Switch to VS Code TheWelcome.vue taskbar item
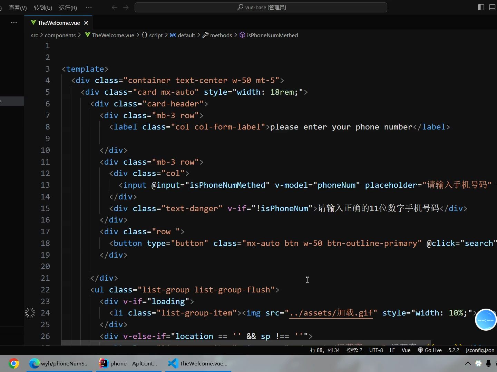The image size is (497, 372). click(198, 363)
